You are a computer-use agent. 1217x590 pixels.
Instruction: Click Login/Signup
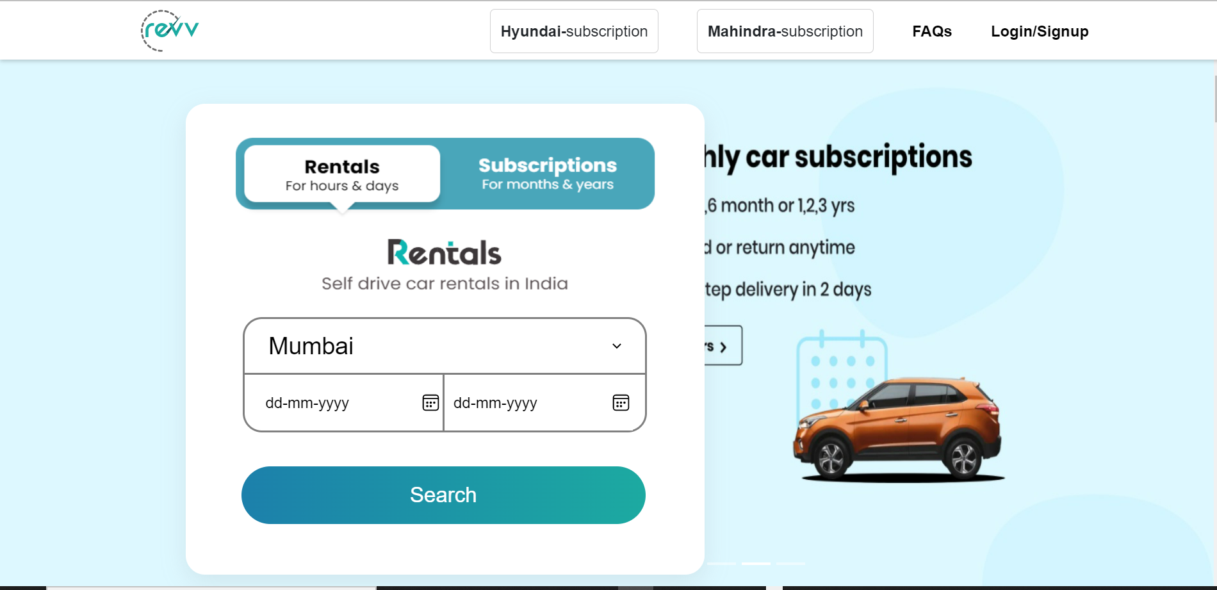click(1039, 31)
